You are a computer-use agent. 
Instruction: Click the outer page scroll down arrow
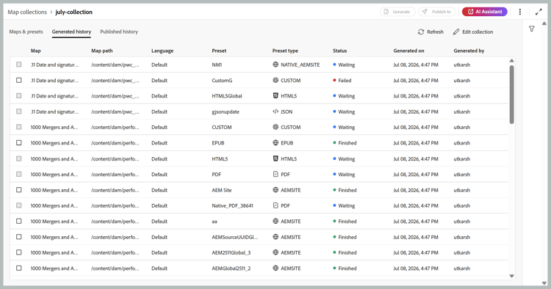point(544,283)
